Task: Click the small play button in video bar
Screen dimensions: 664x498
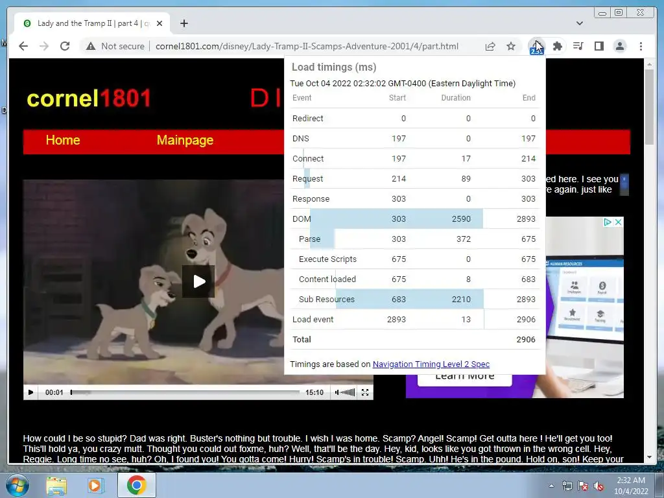Action: click(30, 392)
